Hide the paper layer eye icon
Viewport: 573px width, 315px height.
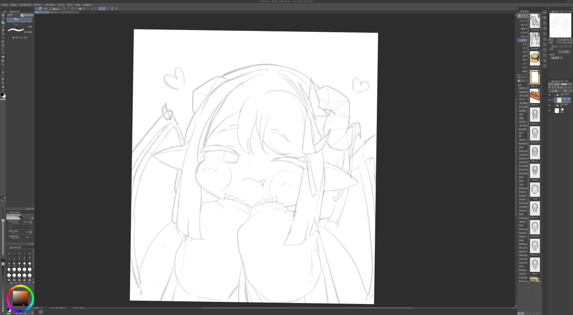[x=549, y=110]
